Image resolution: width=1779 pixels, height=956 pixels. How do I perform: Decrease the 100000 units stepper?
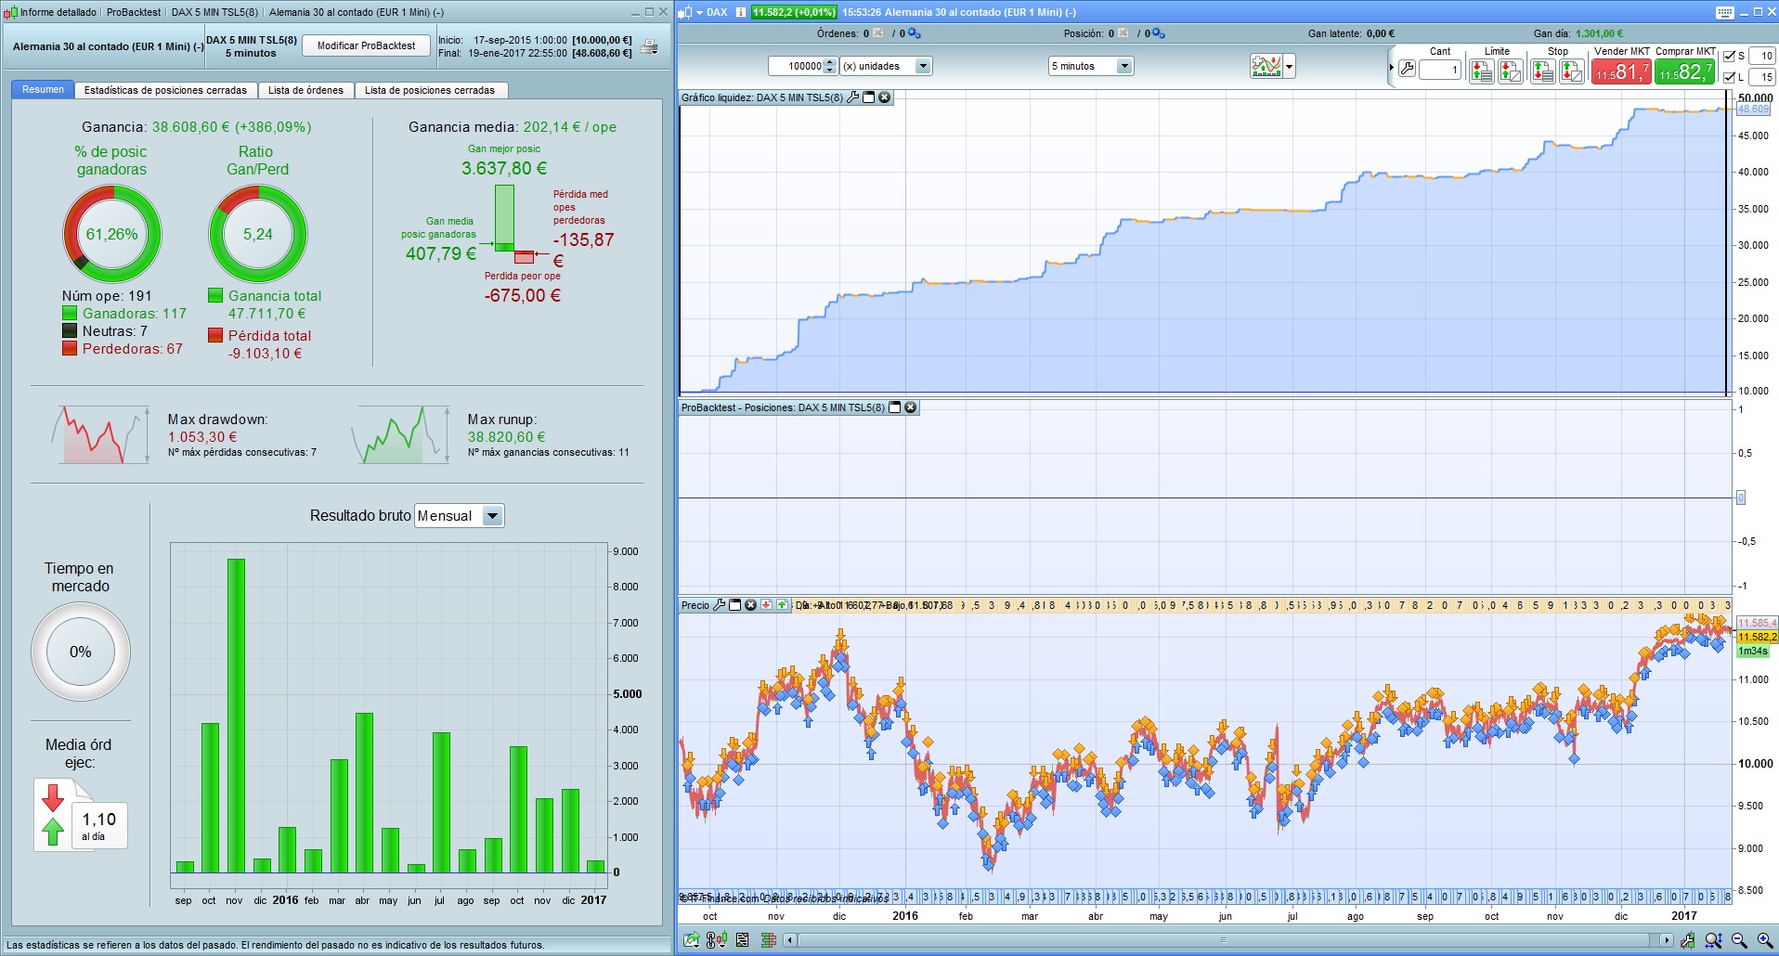(x=830, y=71)
